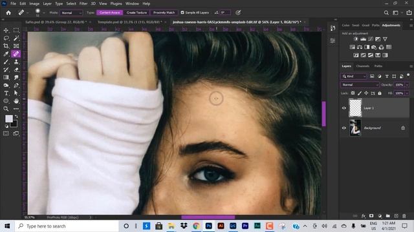Hide Layer 1 visibility eye
This screenshot has height=232, width=414.
coord(343,108)
